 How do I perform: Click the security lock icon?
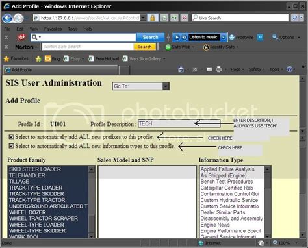[x=153, y=18]
